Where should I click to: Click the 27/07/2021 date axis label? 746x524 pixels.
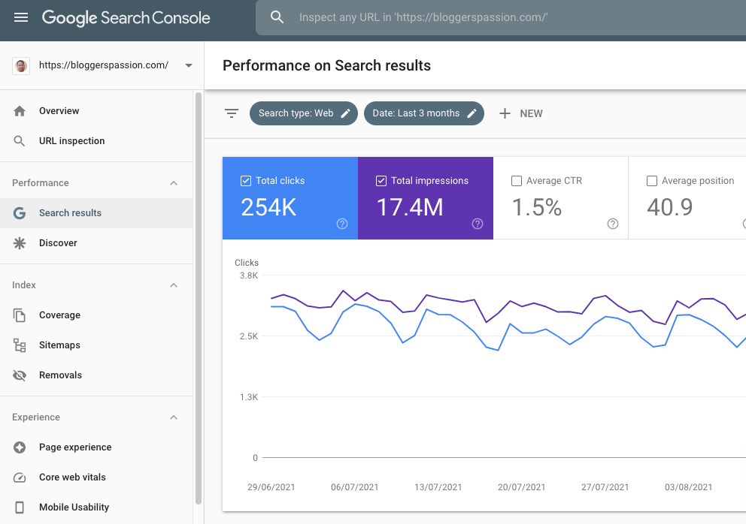click(x=605, y=487)
